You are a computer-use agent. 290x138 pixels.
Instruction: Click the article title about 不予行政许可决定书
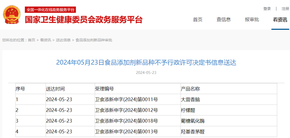(146, 62)
